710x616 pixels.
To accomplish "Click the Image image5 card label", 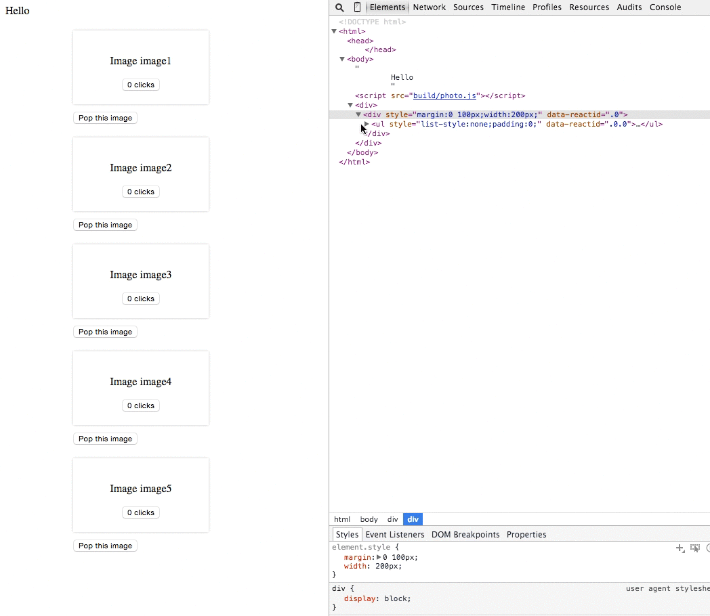I will pos(140,489).
